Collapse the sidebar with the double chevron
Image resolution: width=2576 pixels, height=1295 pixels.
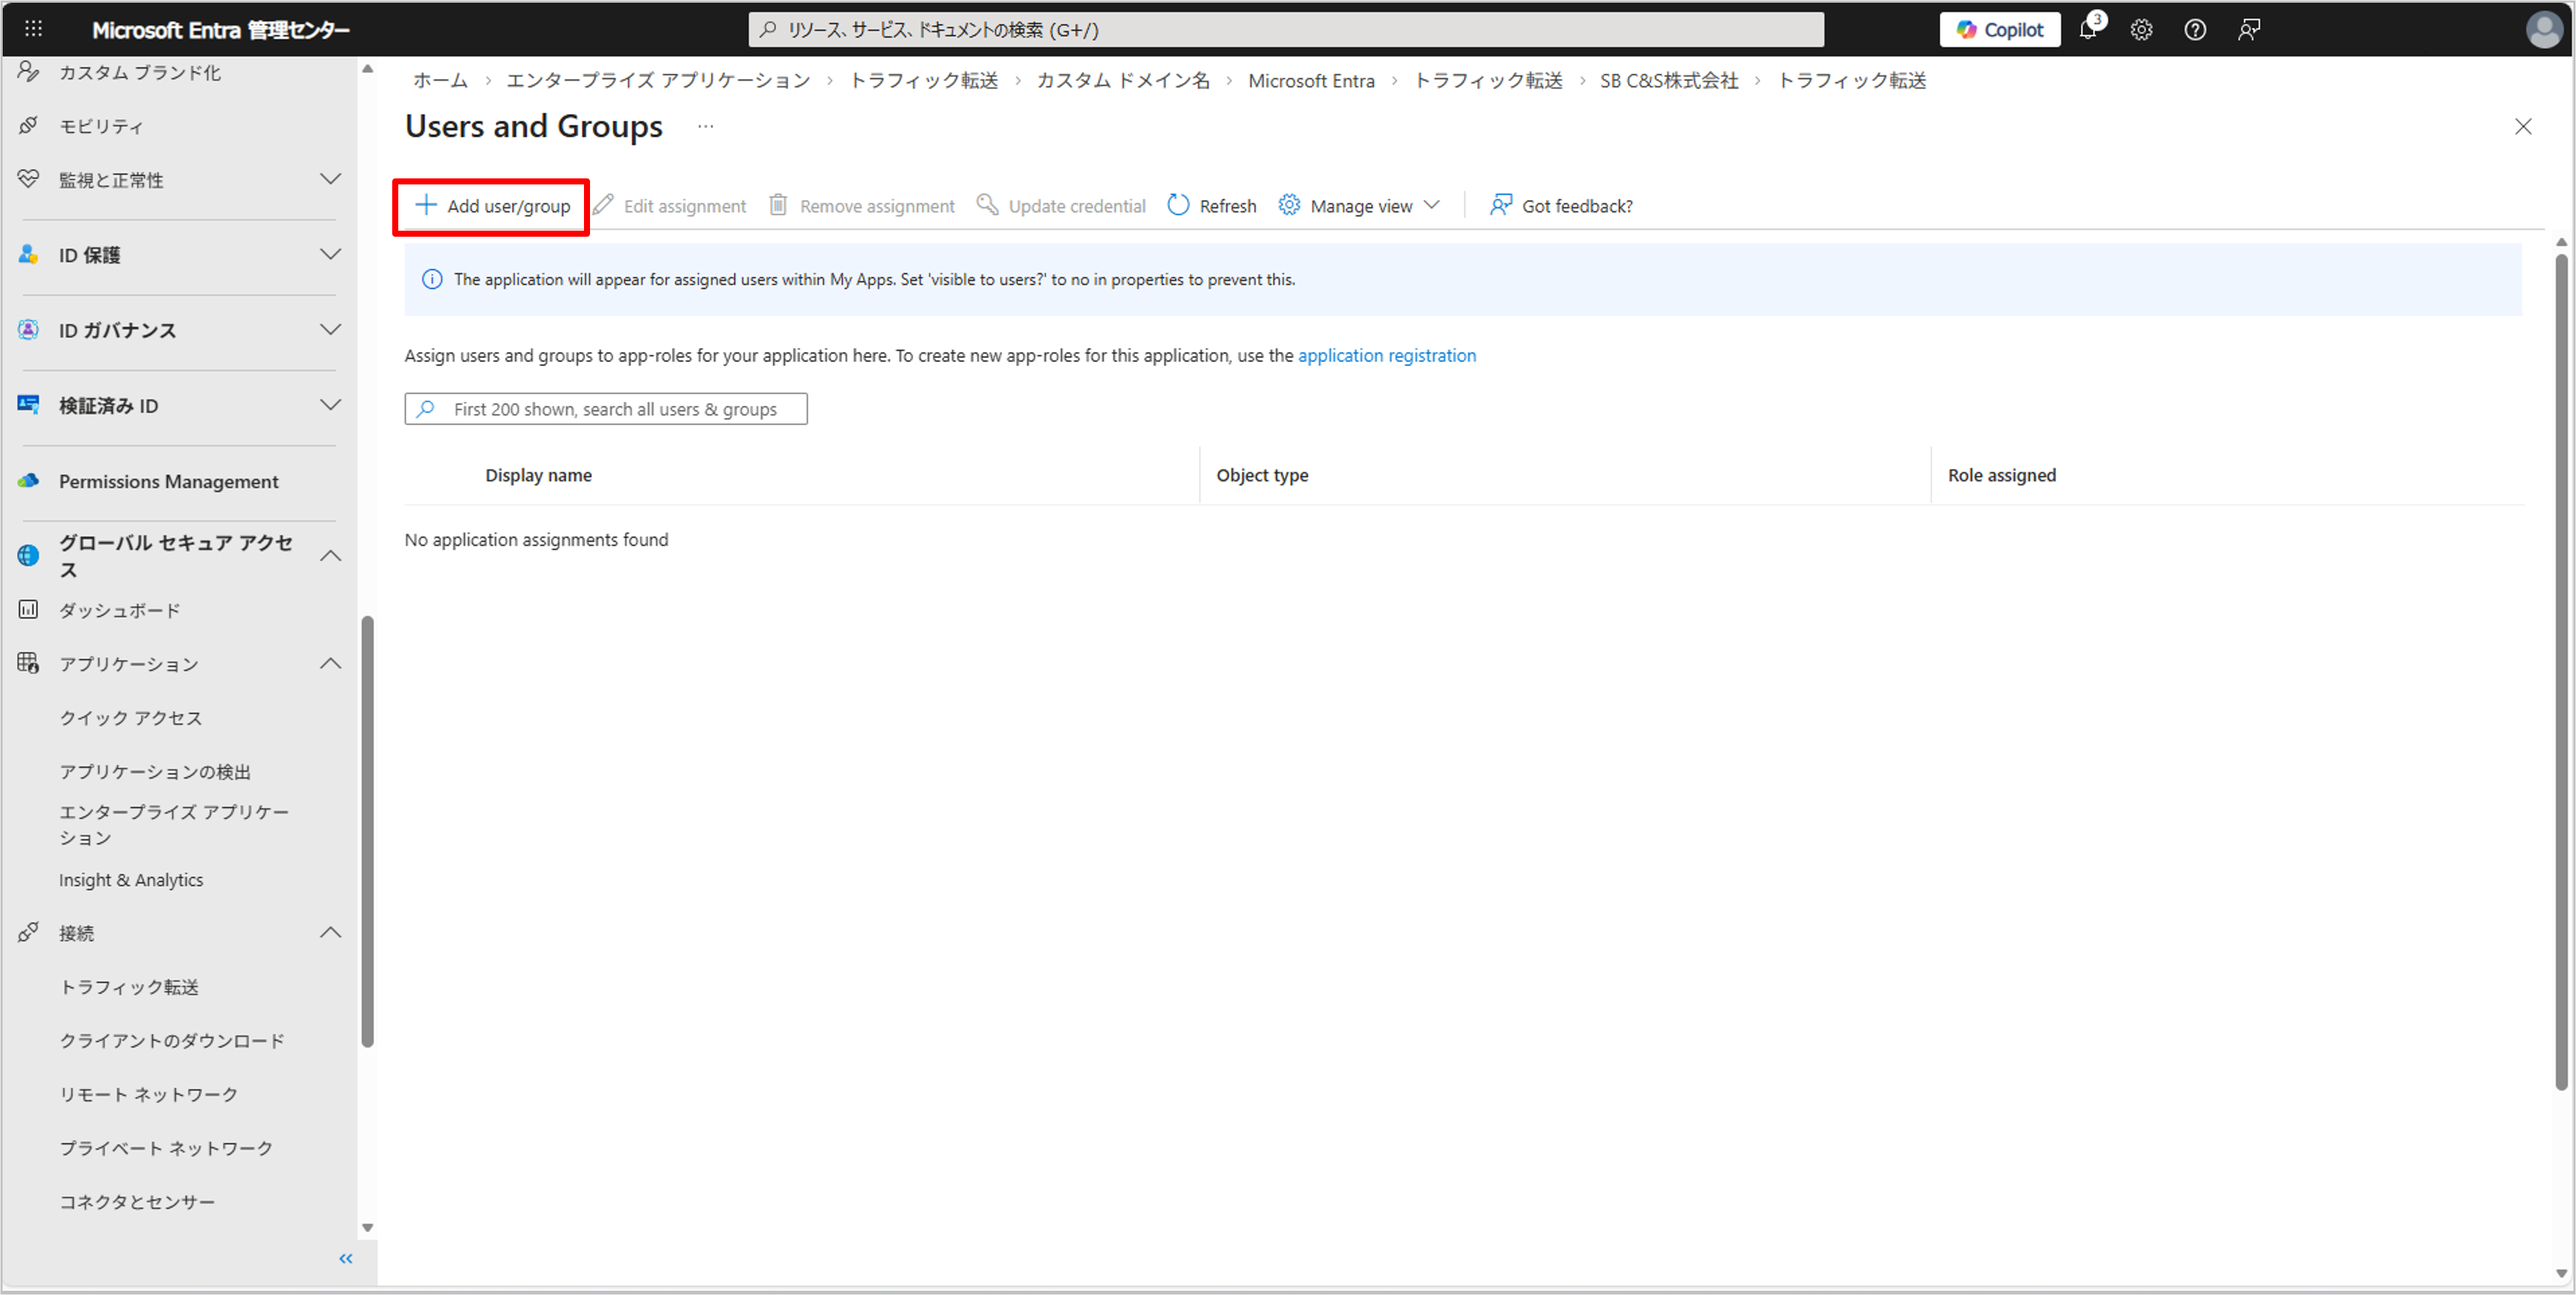[346, 1258]
